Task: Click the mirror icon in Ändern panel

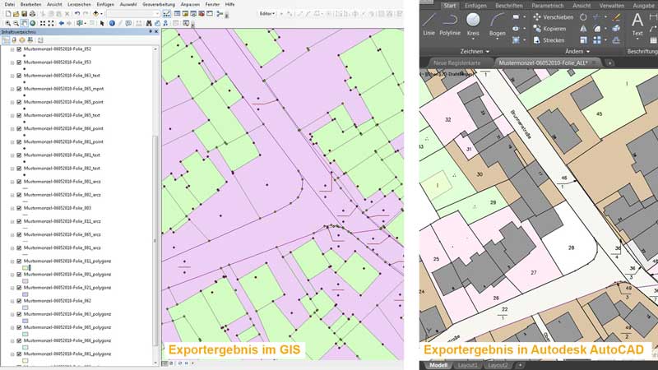Action: [x=583, y=29]
